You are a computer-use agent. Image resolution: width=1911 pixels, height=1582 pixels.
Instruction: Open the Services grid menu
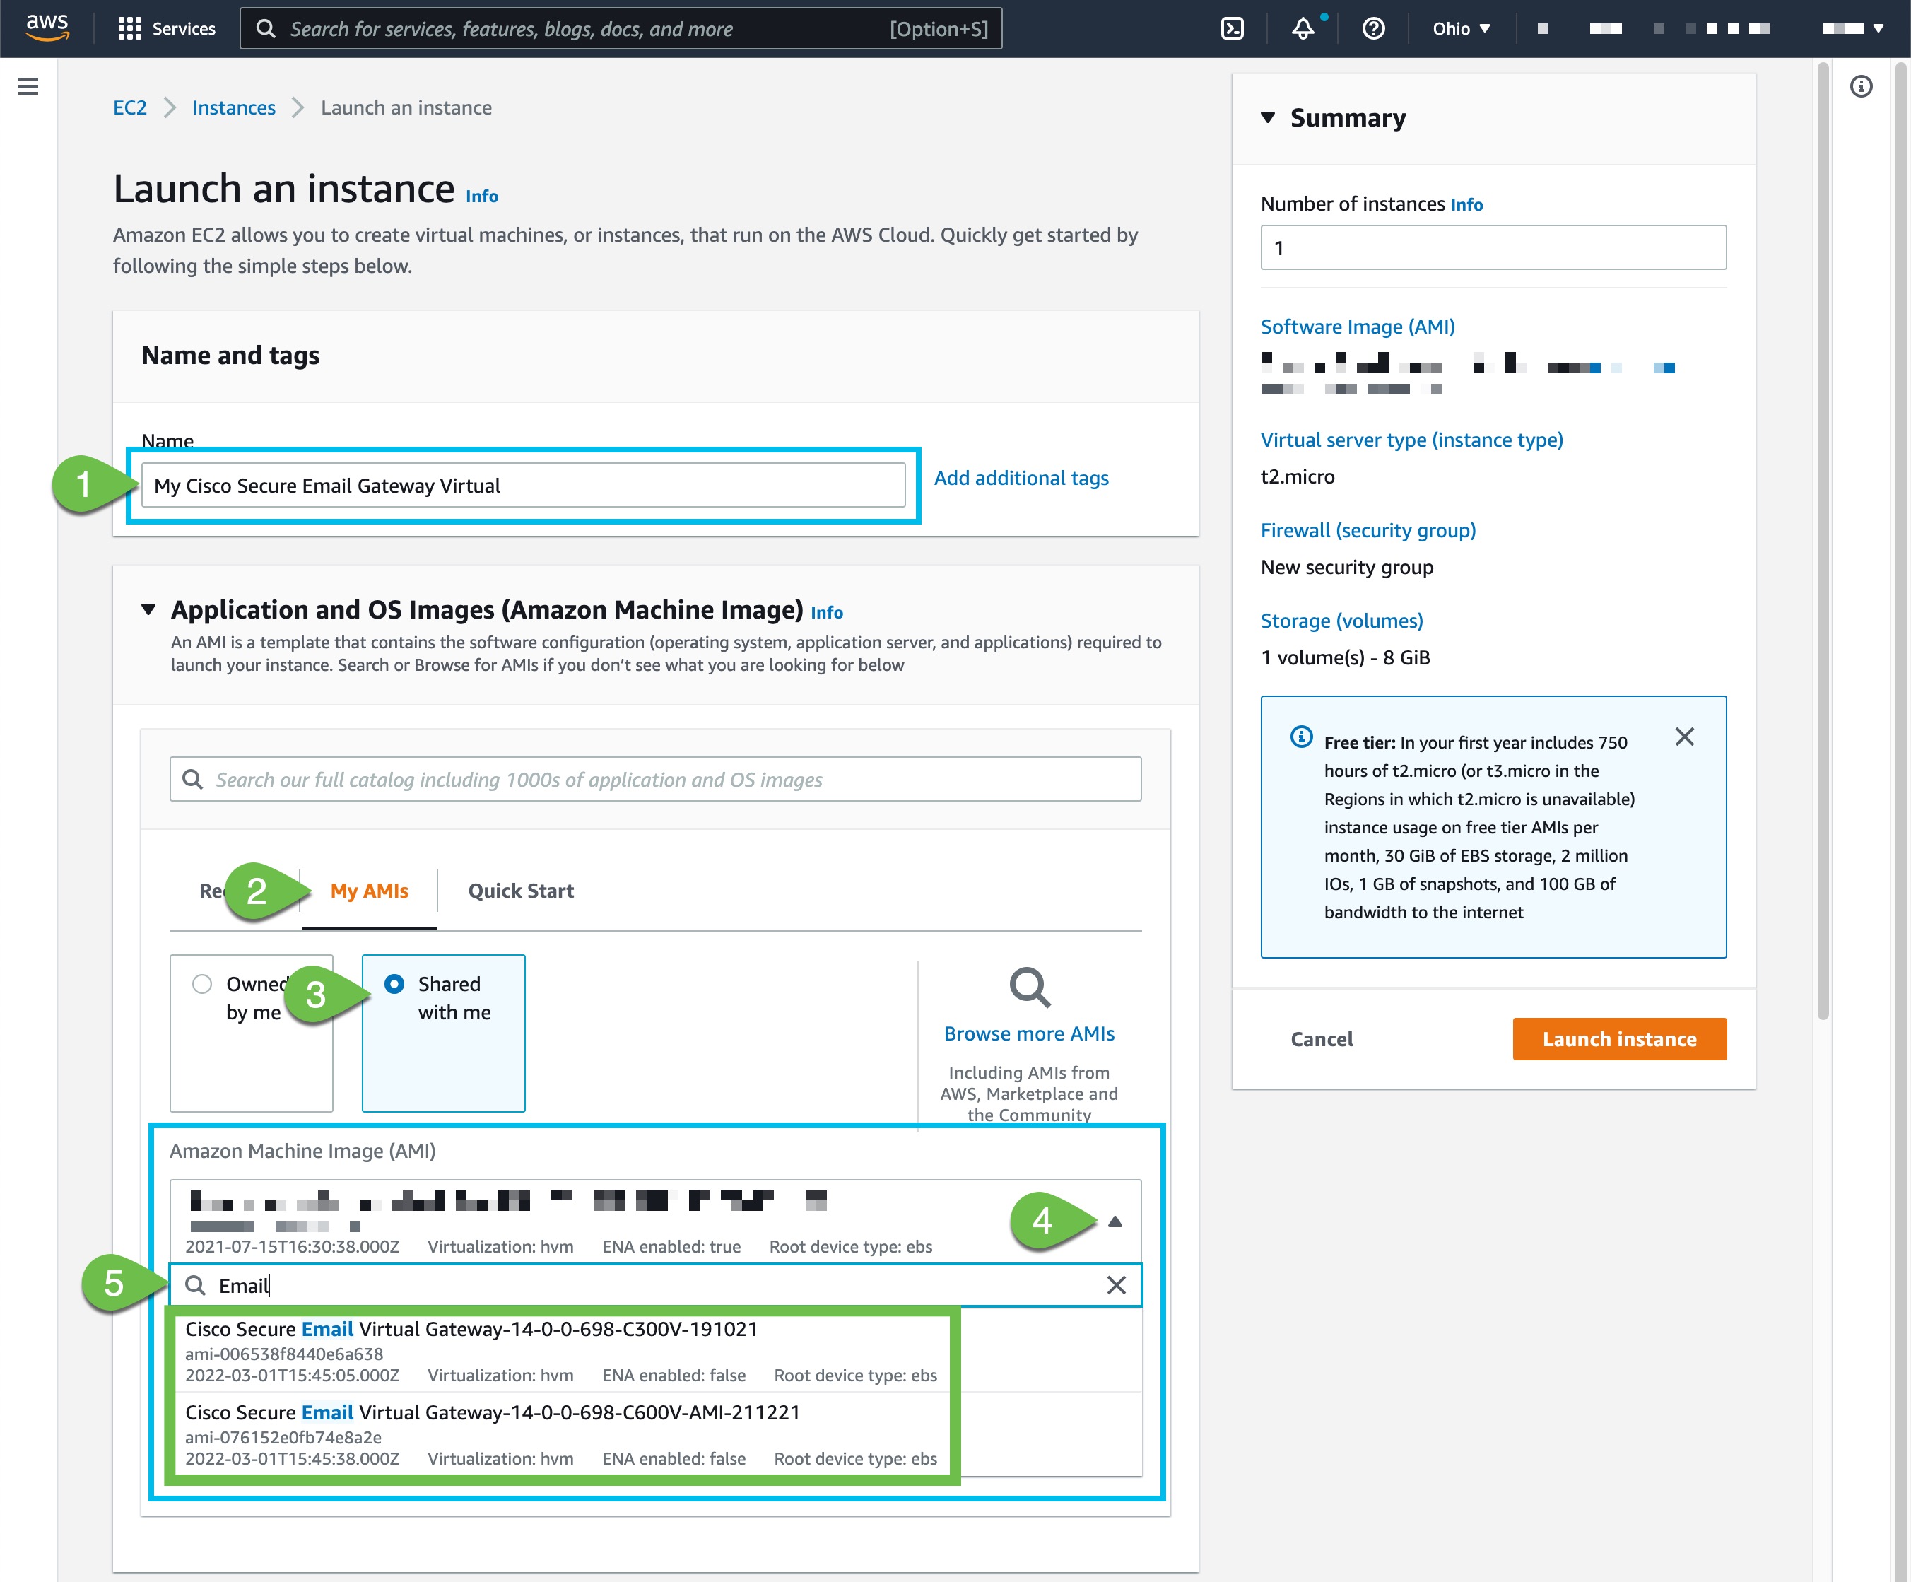coord(167,29)
